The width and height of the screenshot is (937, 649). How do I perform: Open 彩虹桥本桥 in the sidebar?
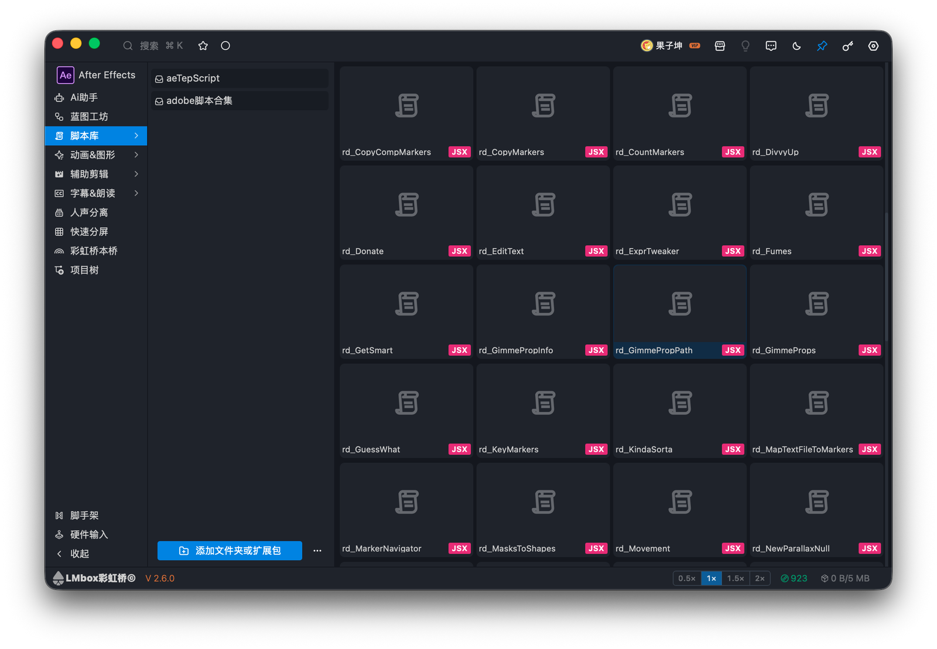pyautogui.click(x=96, y=251)
